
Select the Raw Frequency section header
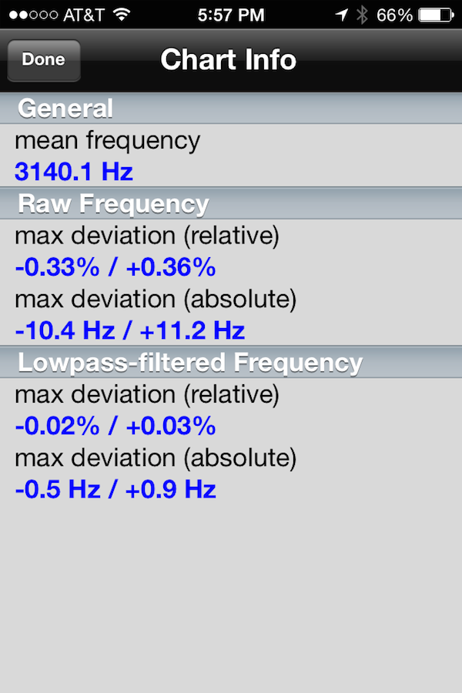(231, 203)
